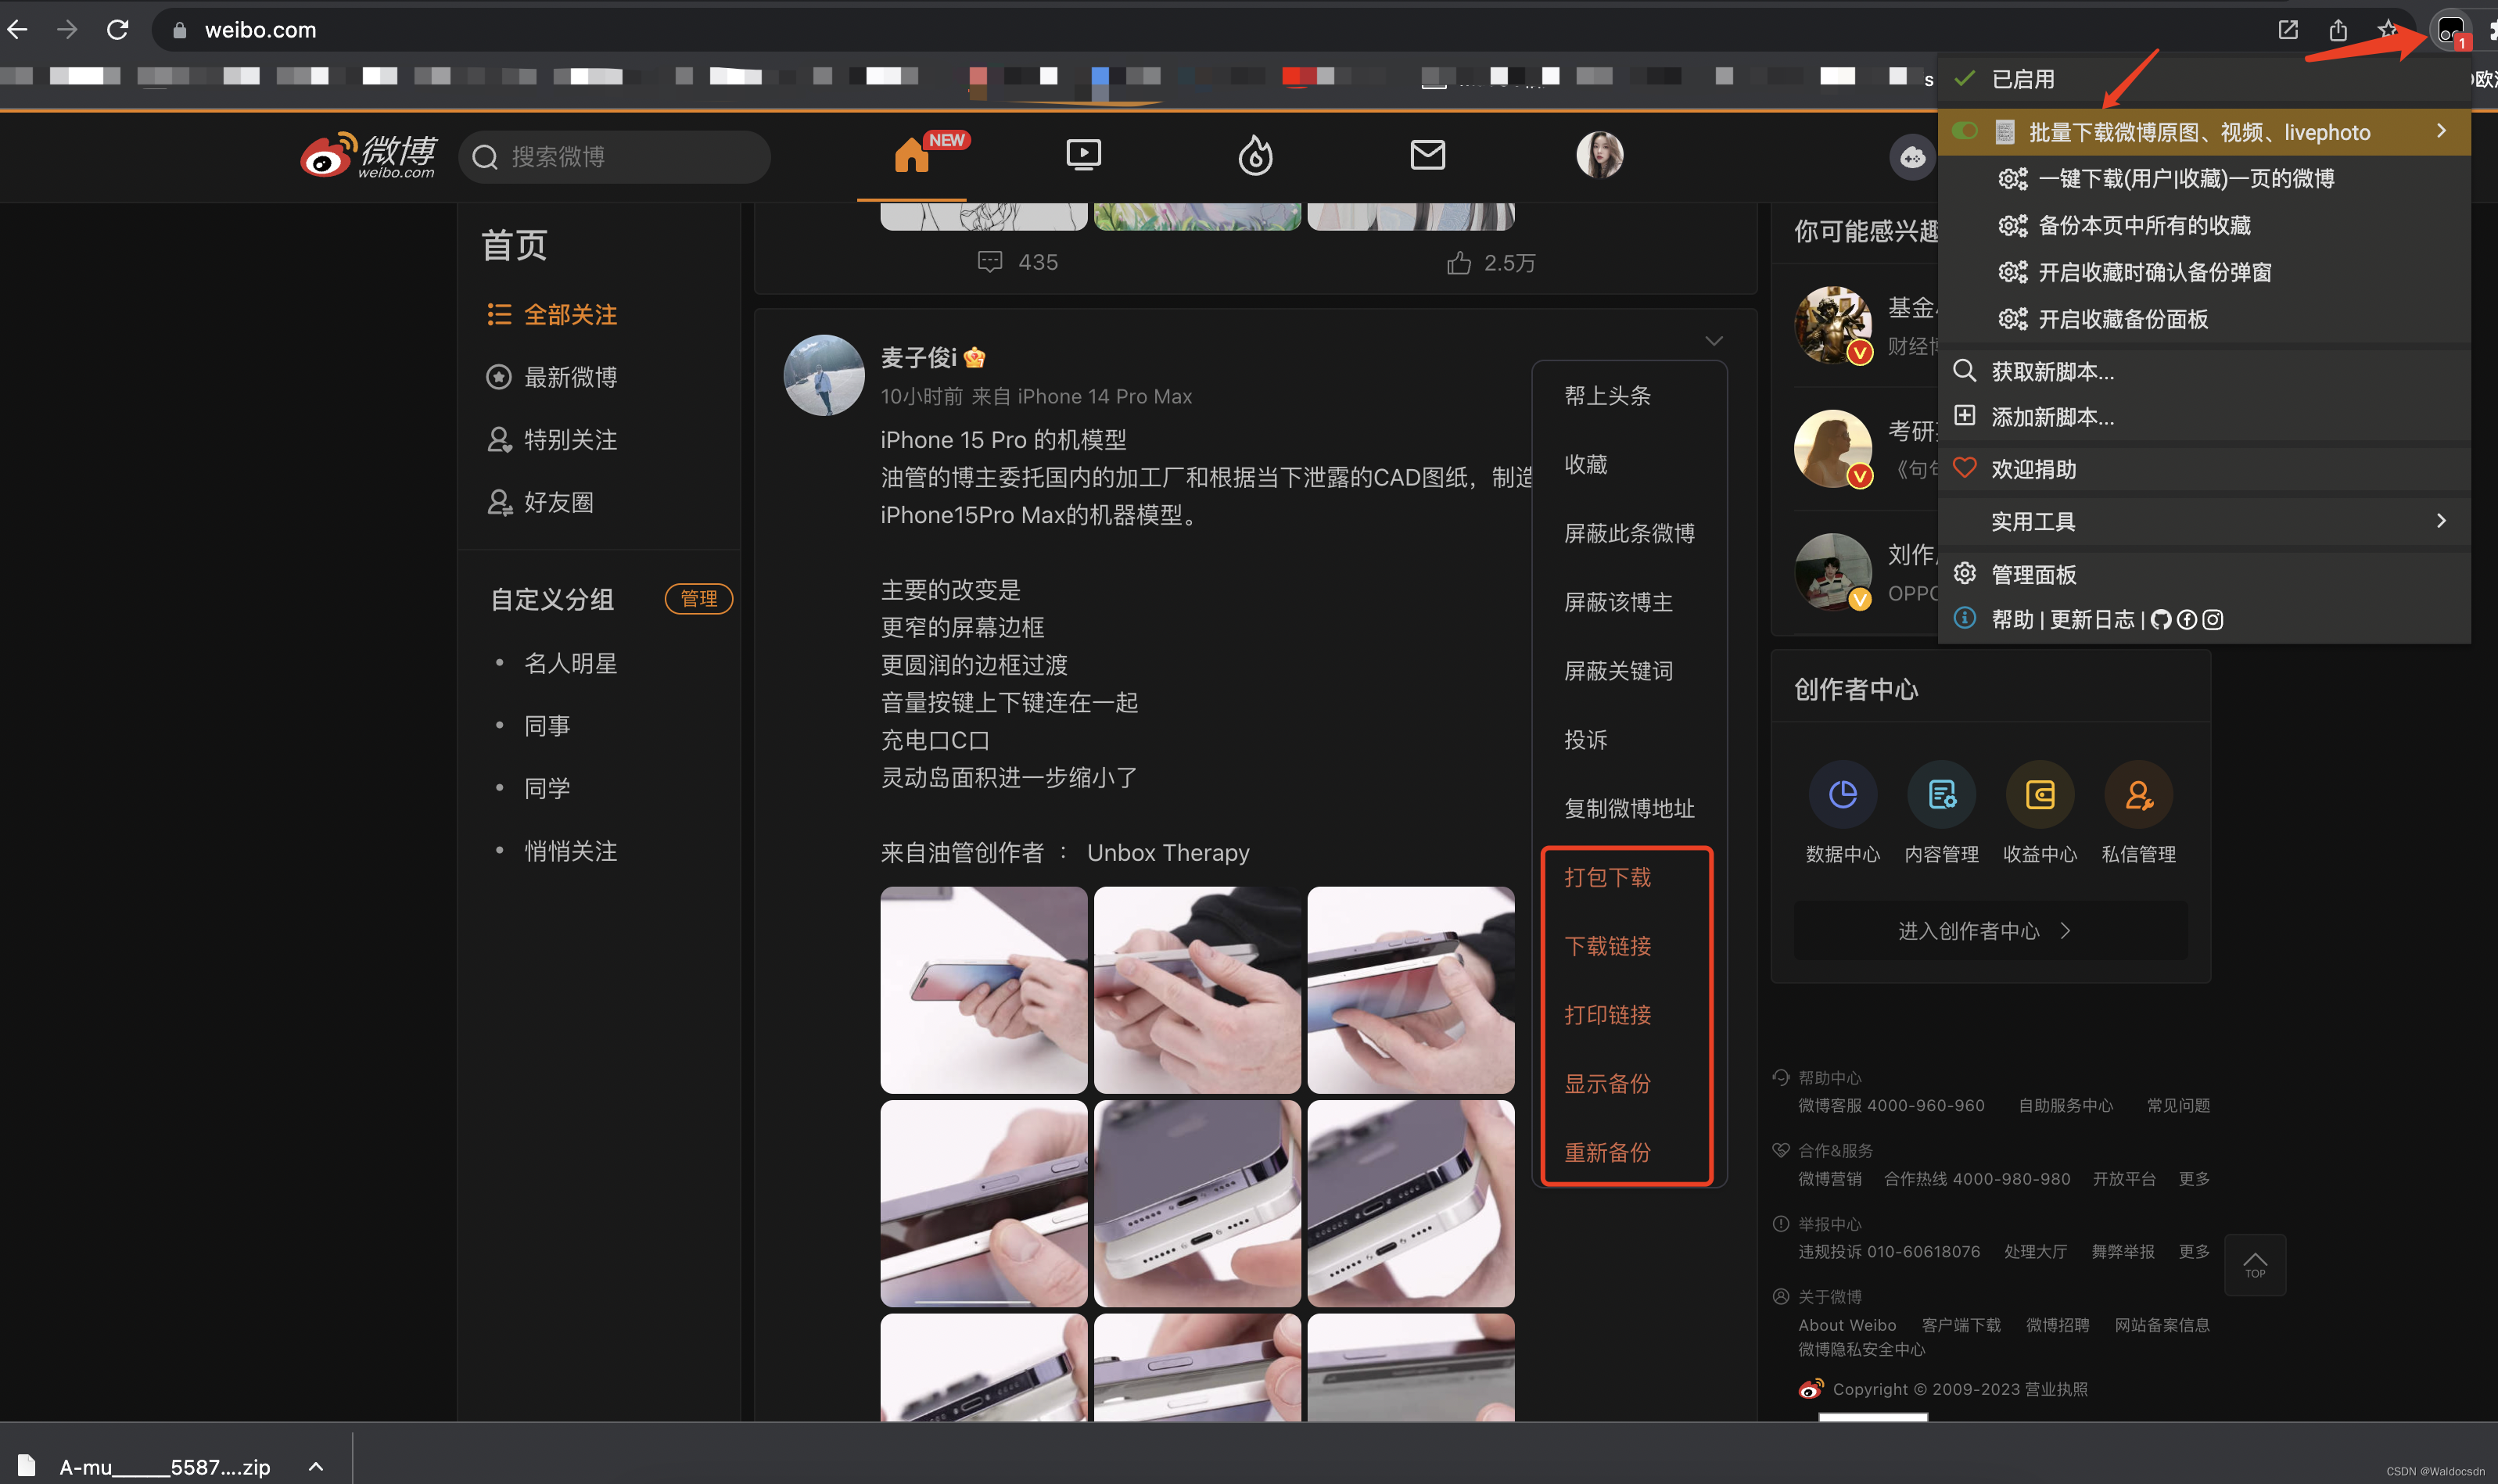
Task: Open the first iPhone photo thumbnail
Action: tap(983, 989)
